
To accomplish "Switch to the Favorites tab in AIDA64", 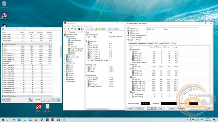I will [72, 32].
